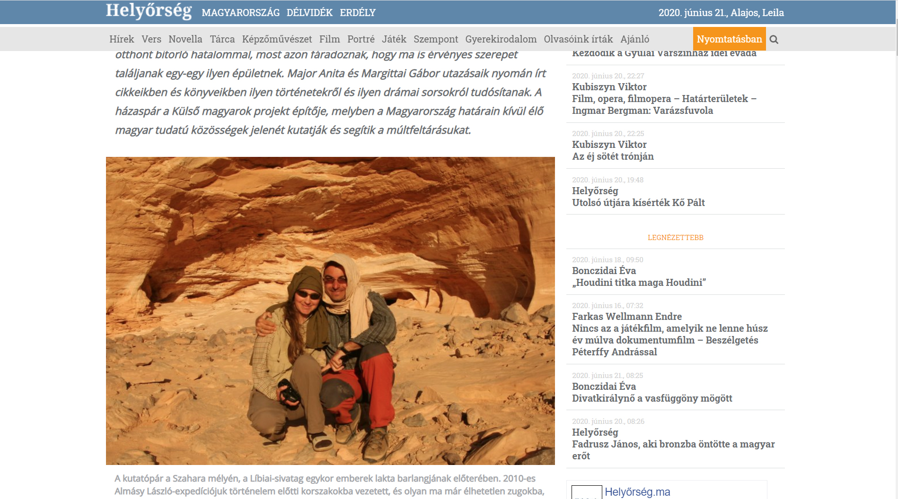Open the Hírek section
This screenshot has height=499, width=898.
[x=122, y=39]
